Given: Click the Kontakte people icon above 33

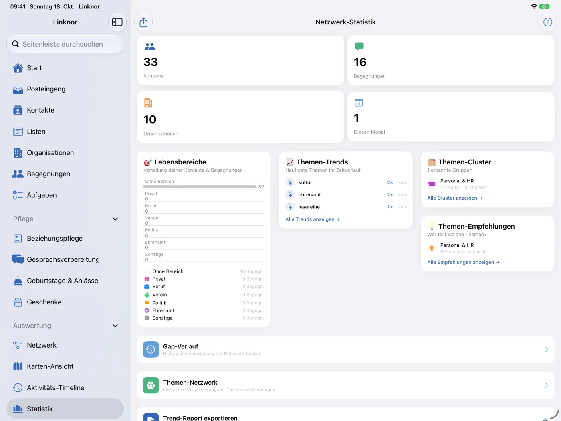Looking at the screenshot, I should 150,47.
